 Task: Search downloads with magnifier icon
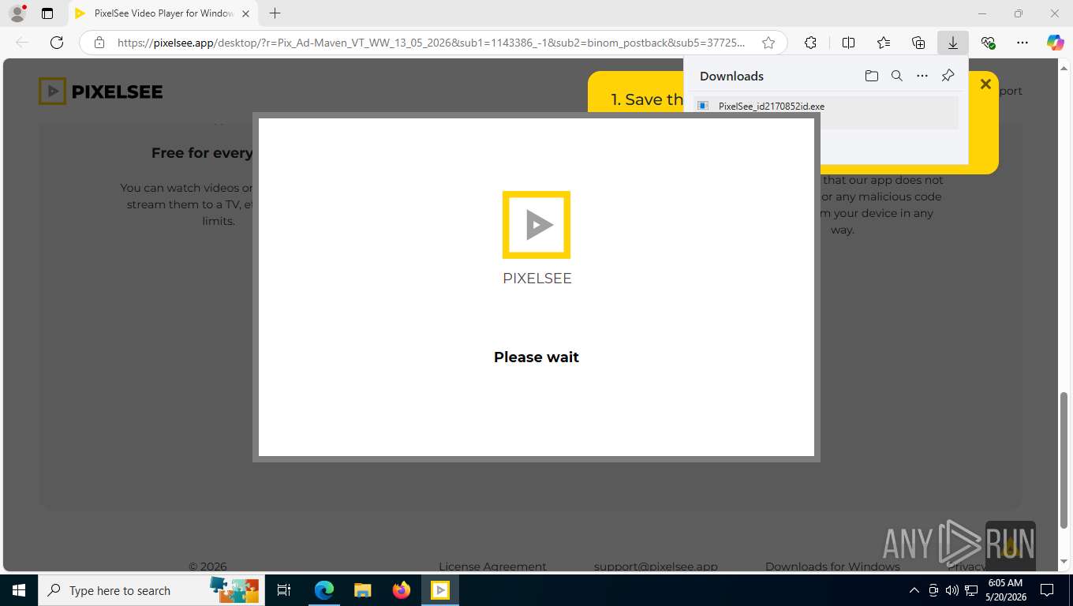(896, 76)
